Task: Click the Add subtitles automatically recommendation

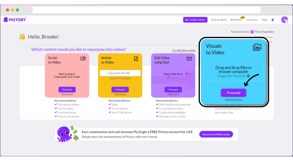Action: pos(175,105)
